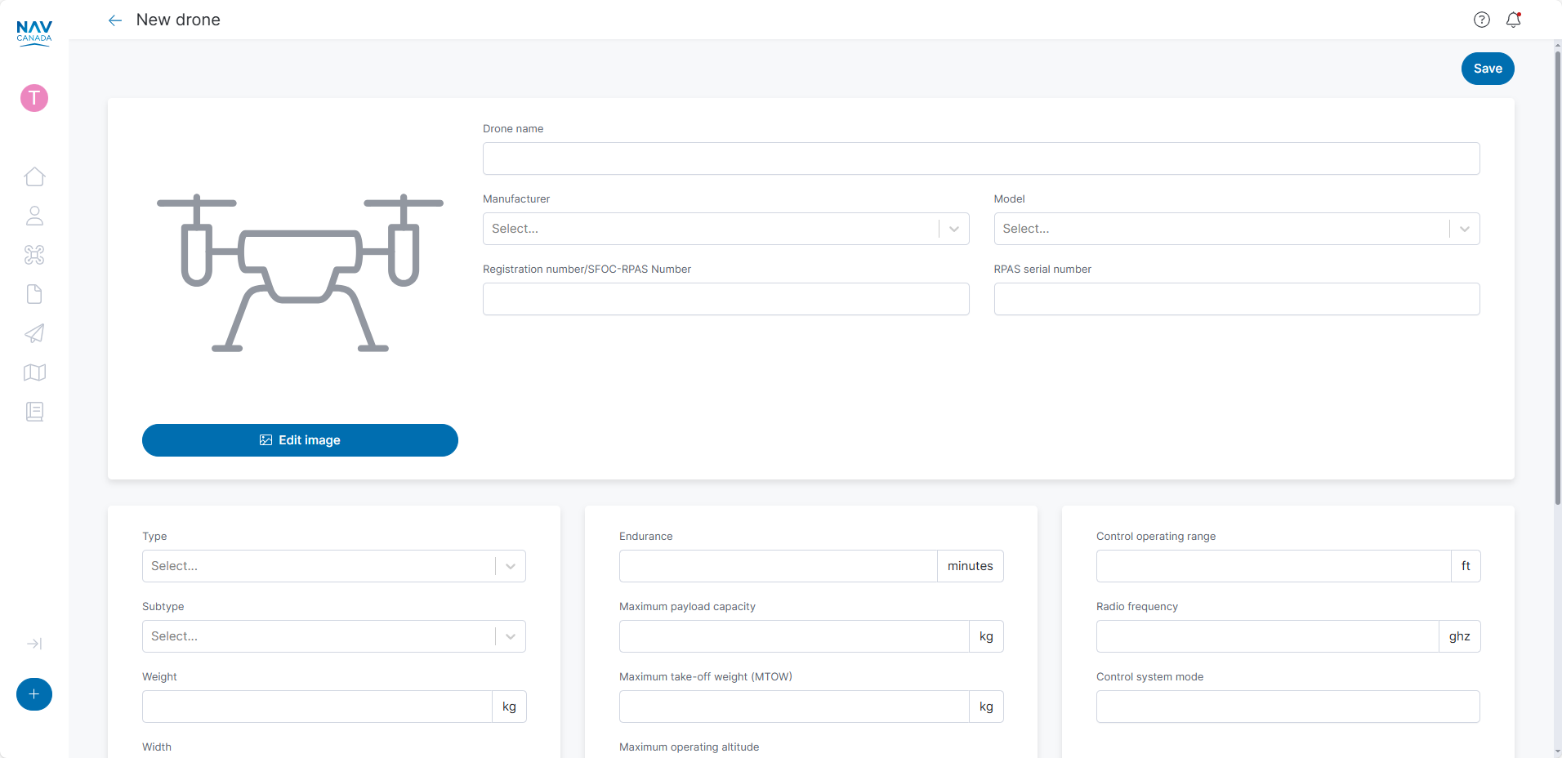Click the Subtype dropdown chevron
The image size is (1562, 758).
(x=511, y=636)
